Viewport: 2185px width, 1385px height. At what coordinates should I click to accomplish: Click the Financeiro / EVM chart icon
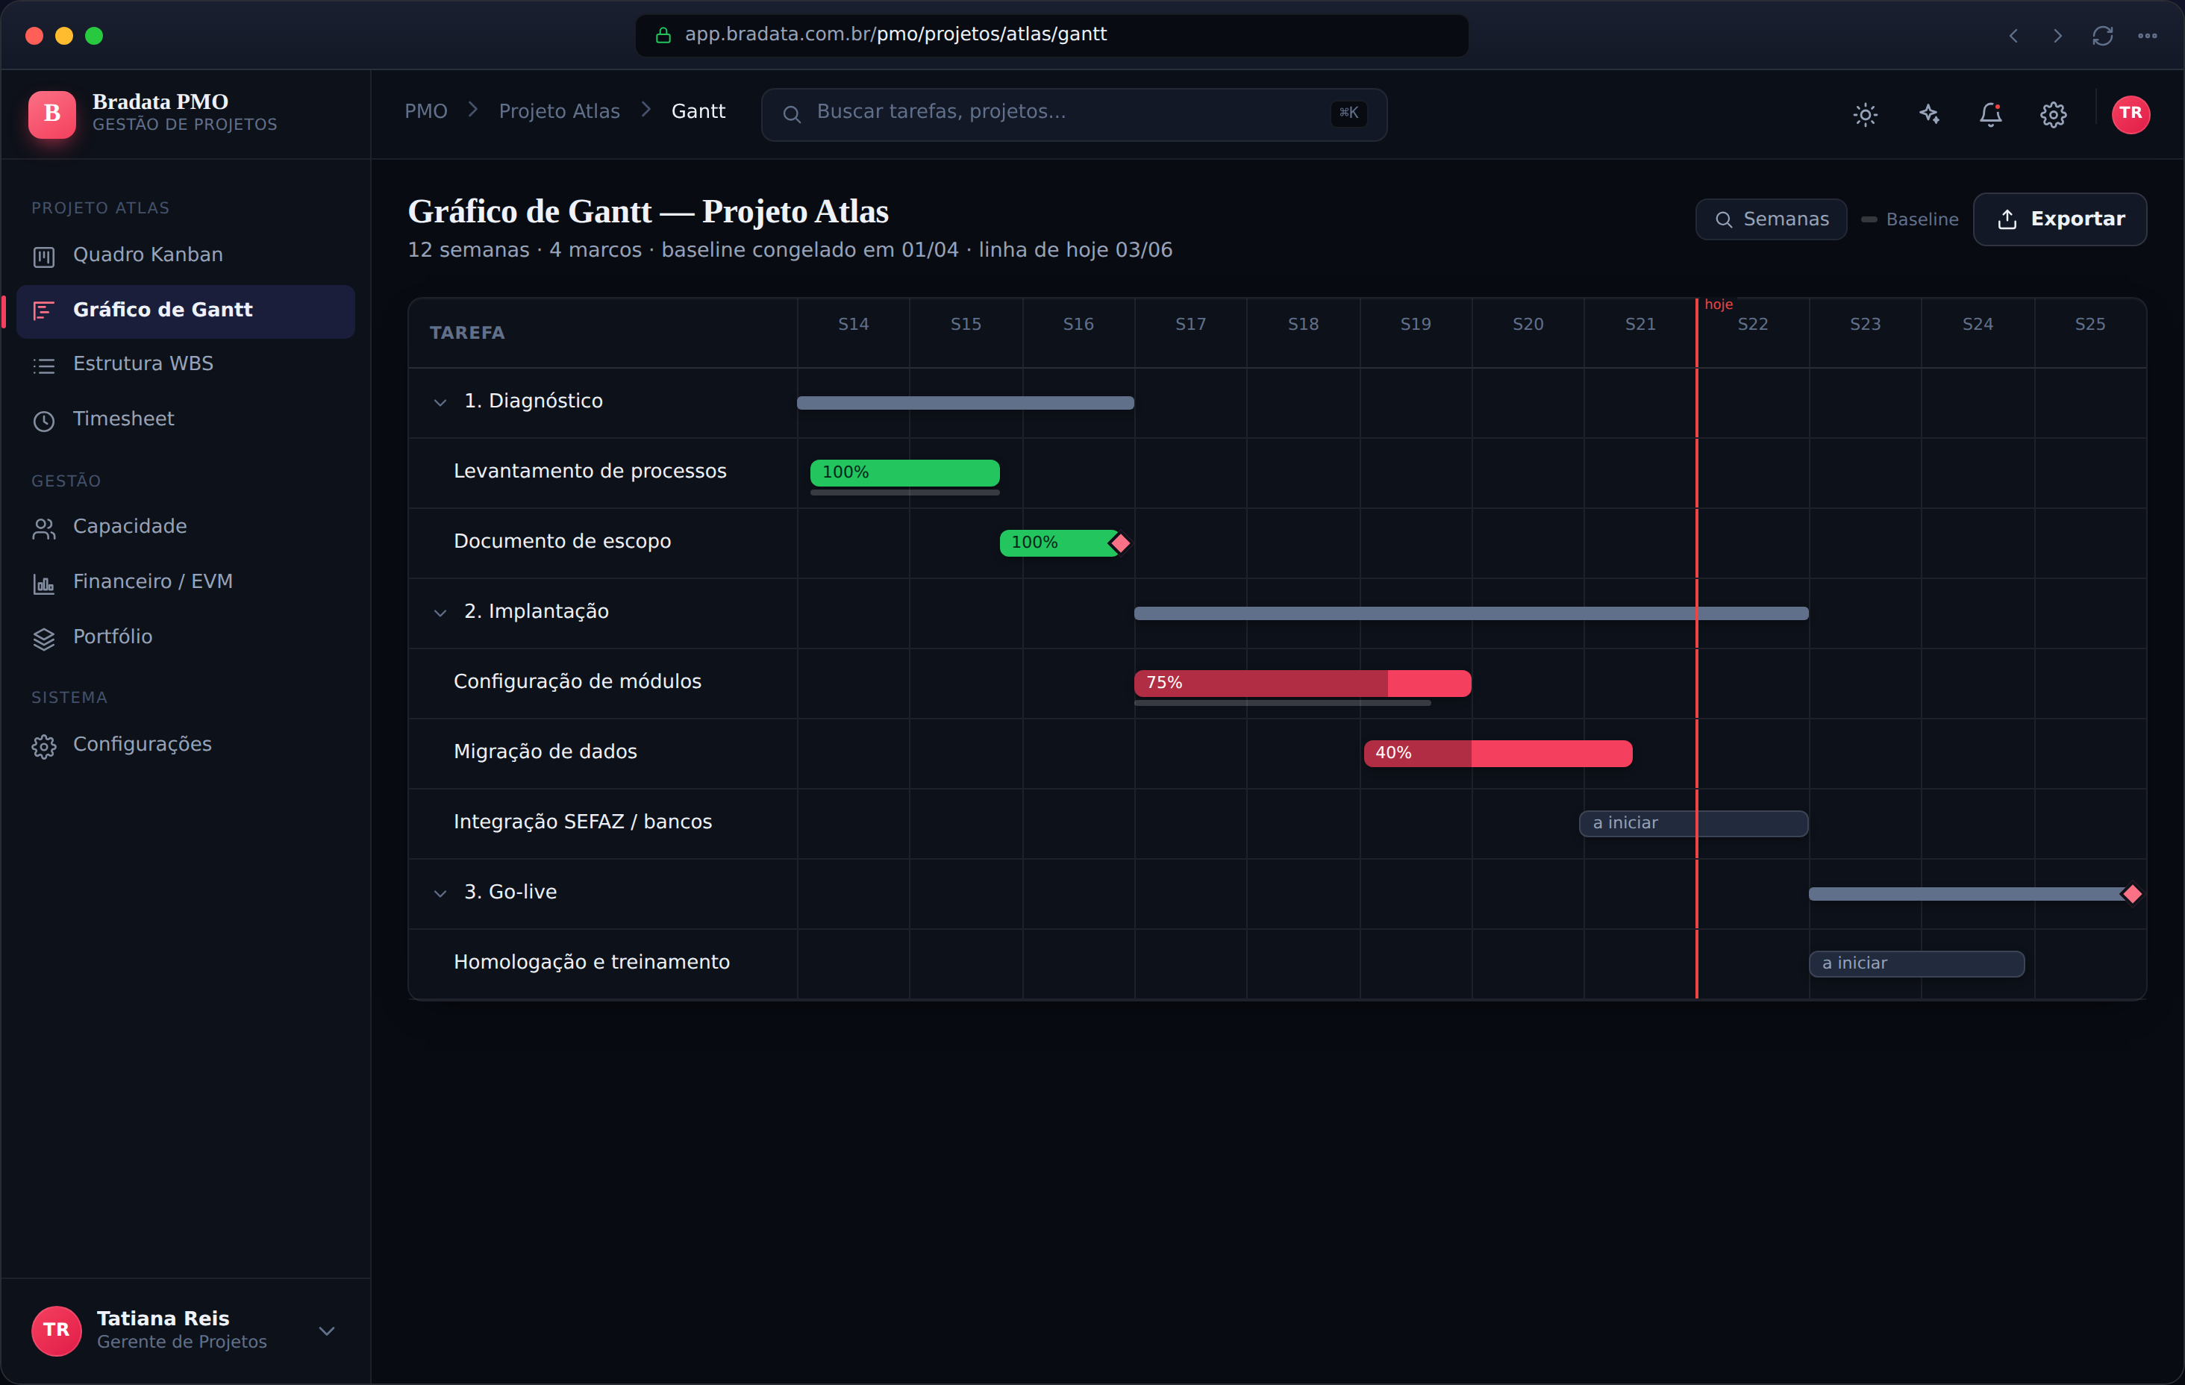click(x=43, y=584)
